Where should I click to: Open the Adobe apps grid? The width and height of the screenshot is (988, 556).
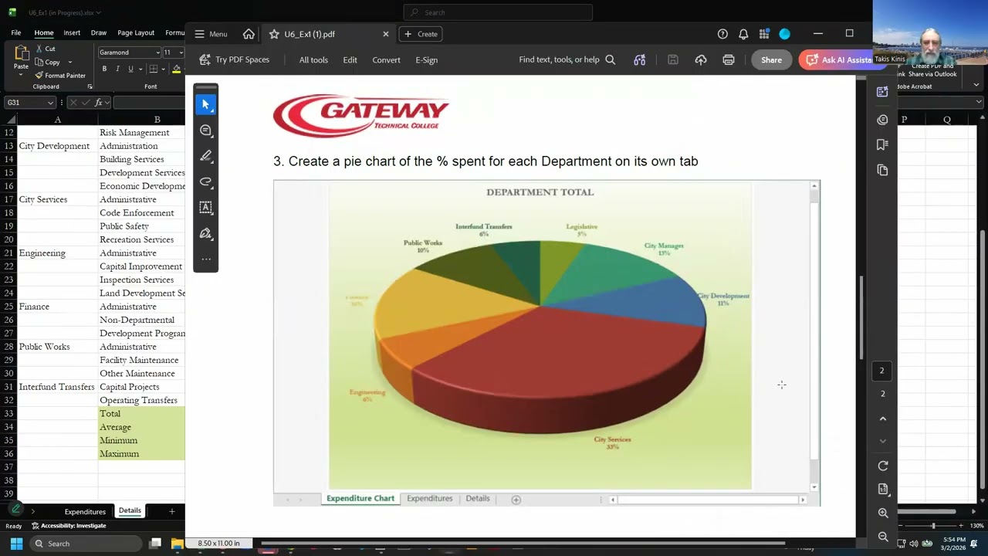[x=764, y=34]
